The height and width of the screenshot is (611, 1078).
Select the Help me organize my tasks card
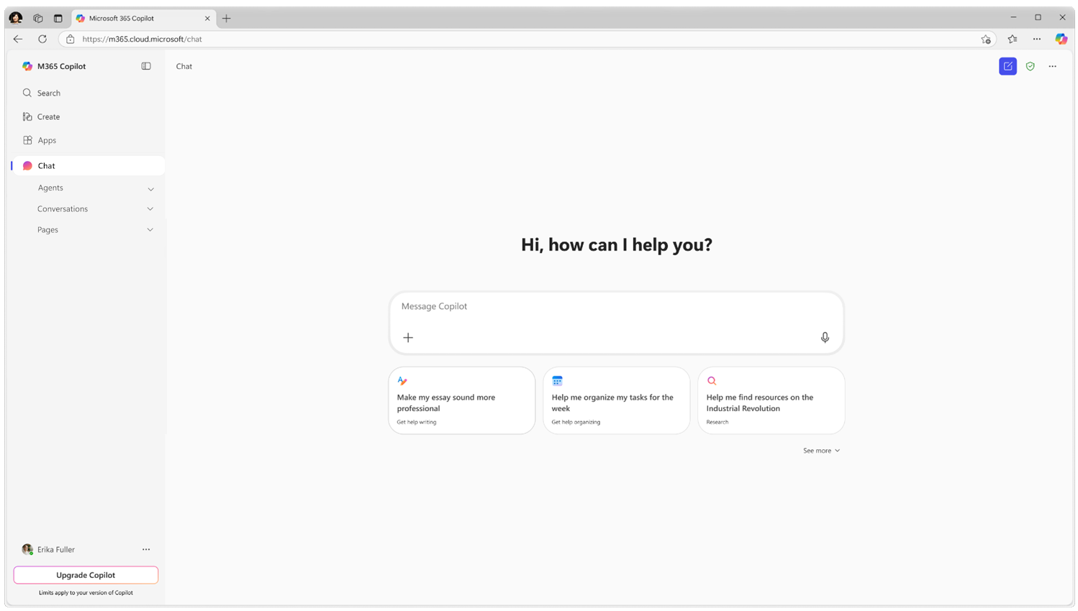click(x=617, y=400)
